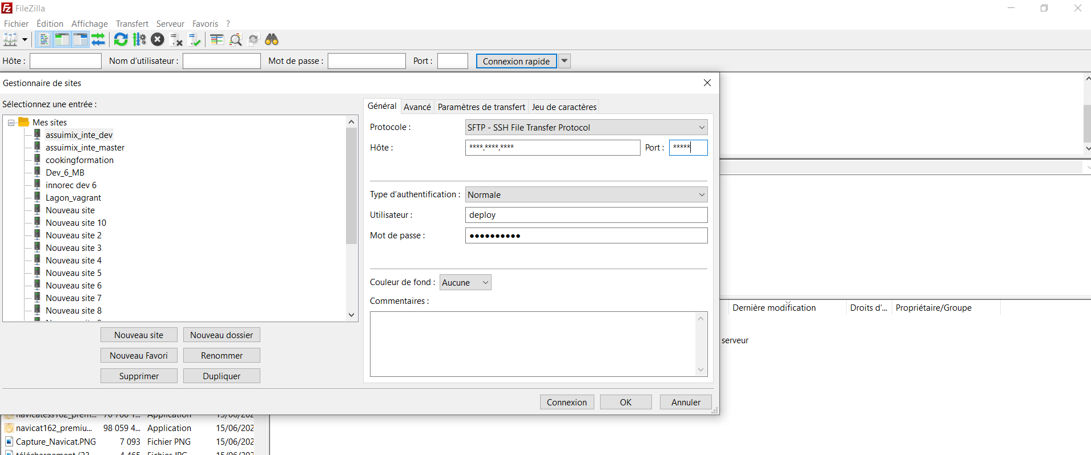Open the Protocole dropdown showing SFTP
1091x455 pixels.
pyautogui.click(x=586, y=127)
